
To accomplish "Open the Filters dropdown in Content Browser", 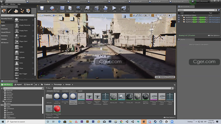I will point(49,88).
